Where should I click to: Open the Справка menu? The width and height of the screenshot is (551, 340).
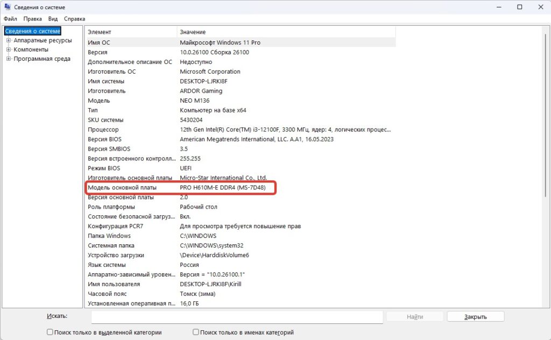(74, 19)
